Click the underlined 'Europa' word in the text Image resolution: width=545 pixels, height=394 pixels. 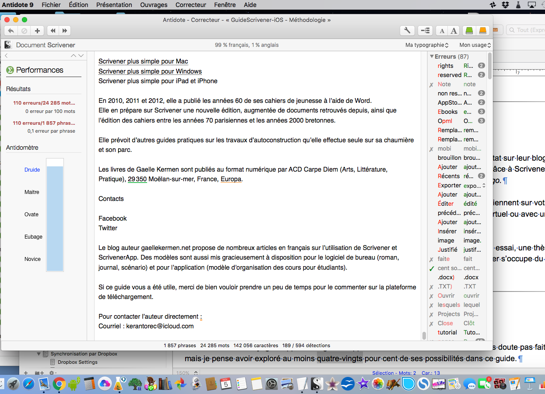[x=231, y=179]
